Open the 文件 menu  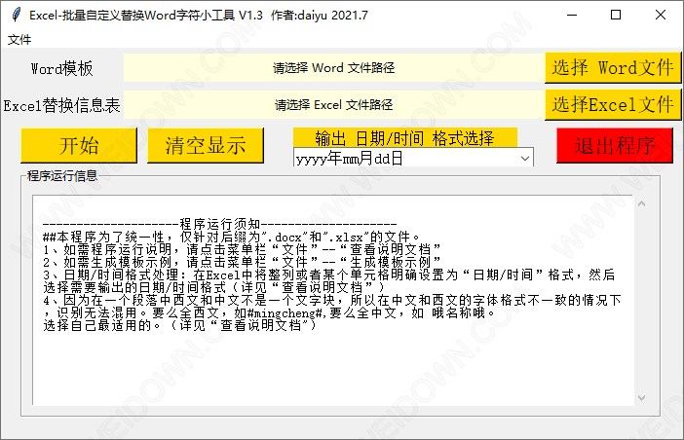tap(19, 40)
